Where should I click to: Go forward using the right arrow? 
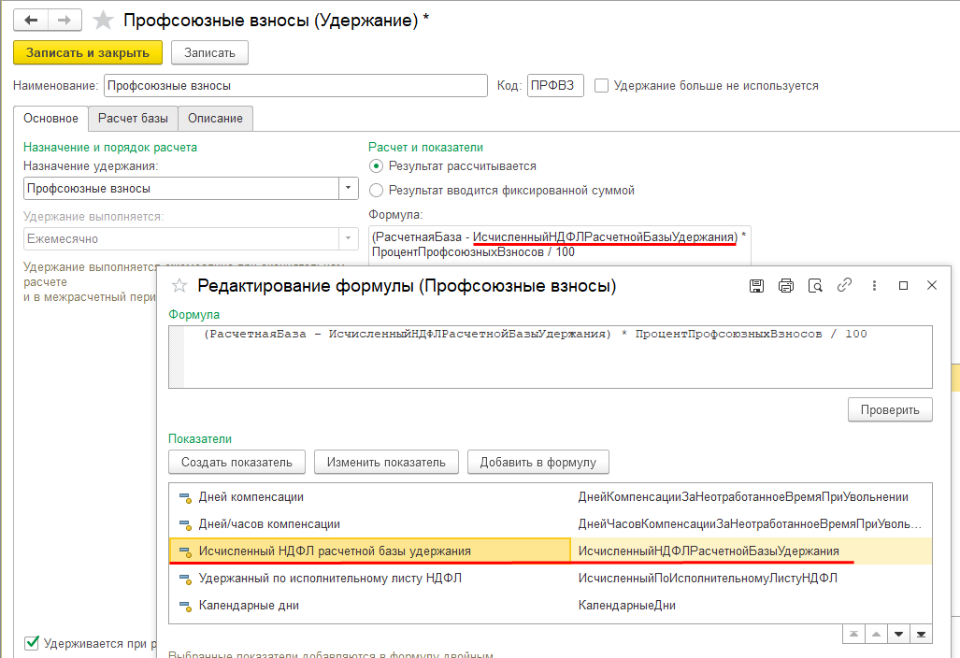(64, 20)
